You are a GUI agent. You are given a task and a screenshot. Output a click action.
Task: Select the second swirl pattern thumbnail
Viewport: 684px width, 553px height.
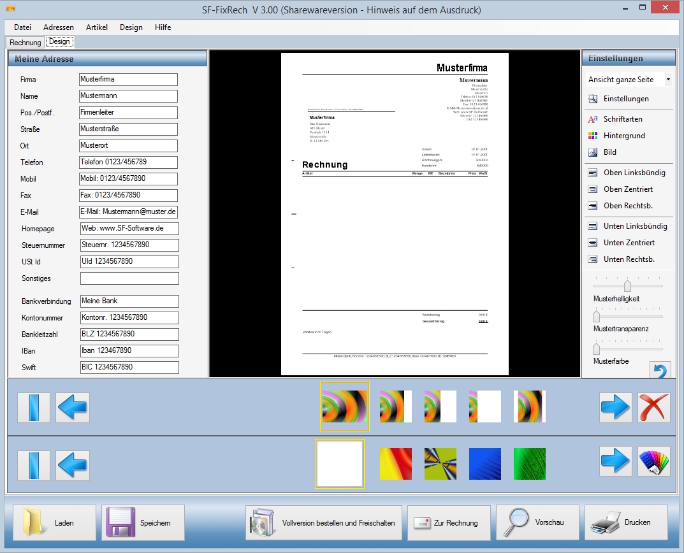pos(396,406)
